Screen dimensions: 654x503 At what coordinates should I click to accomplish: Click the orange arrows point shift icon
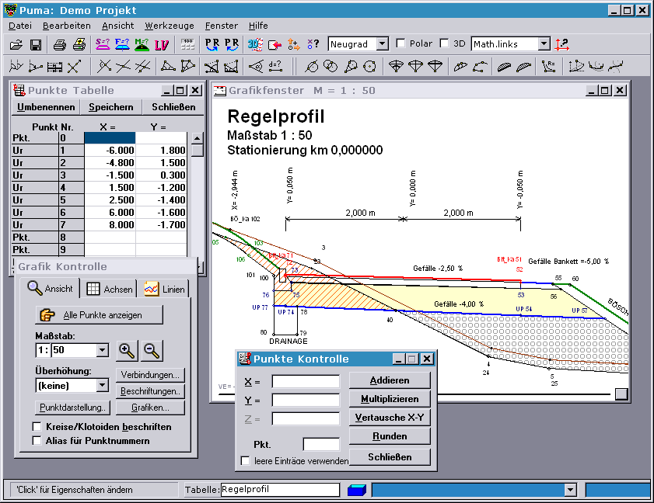[x=294, y=44]
